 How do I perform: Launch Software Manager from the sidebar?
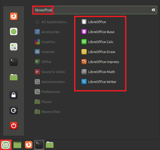coord(14,32)
